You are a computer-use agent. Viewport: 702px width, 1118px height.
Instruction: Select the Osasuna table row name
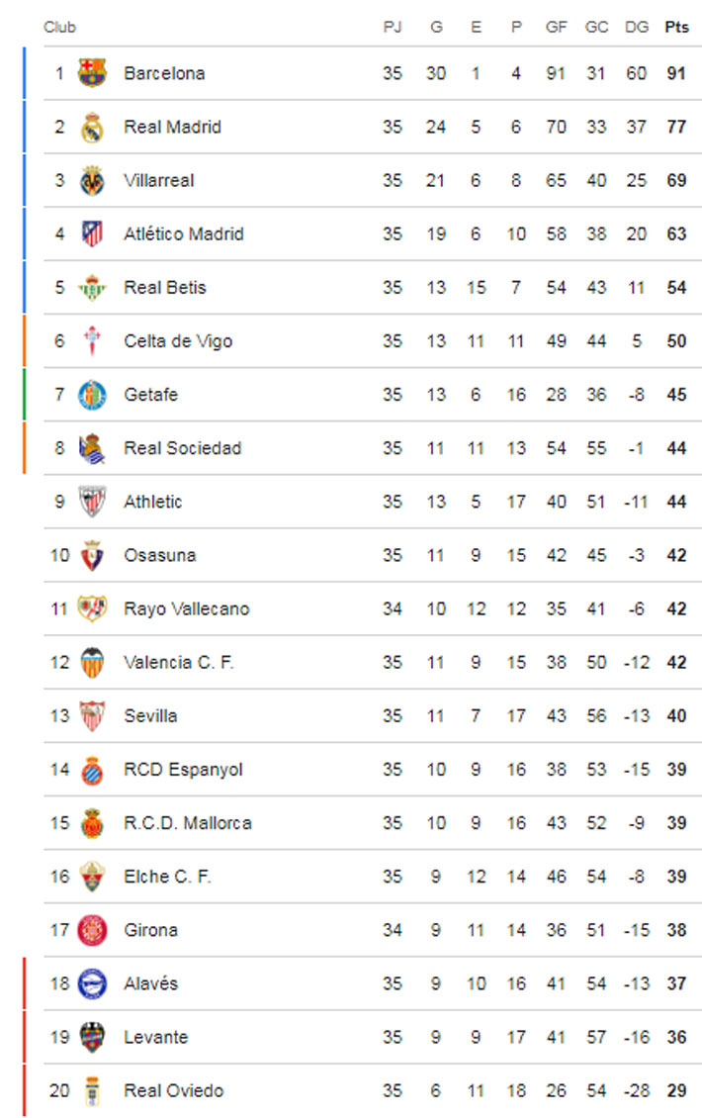[x=159, y=555]
